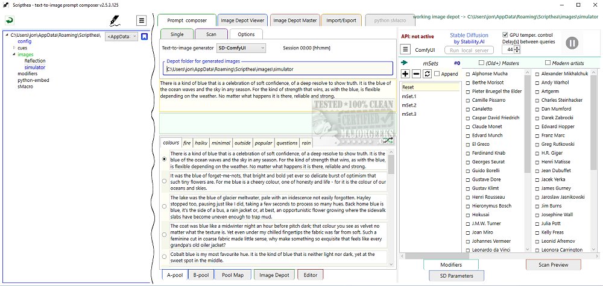Select the Reflection folder in tree
Screen dimensions: 603x286
(34, 61)
